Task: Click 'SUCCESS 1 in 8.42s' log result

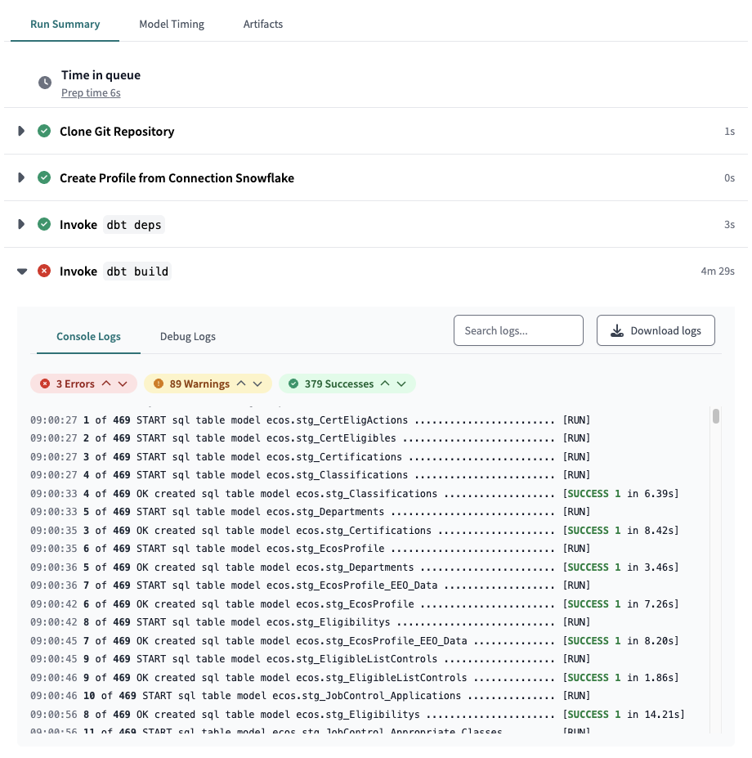Action: click(x=621, y=531)
